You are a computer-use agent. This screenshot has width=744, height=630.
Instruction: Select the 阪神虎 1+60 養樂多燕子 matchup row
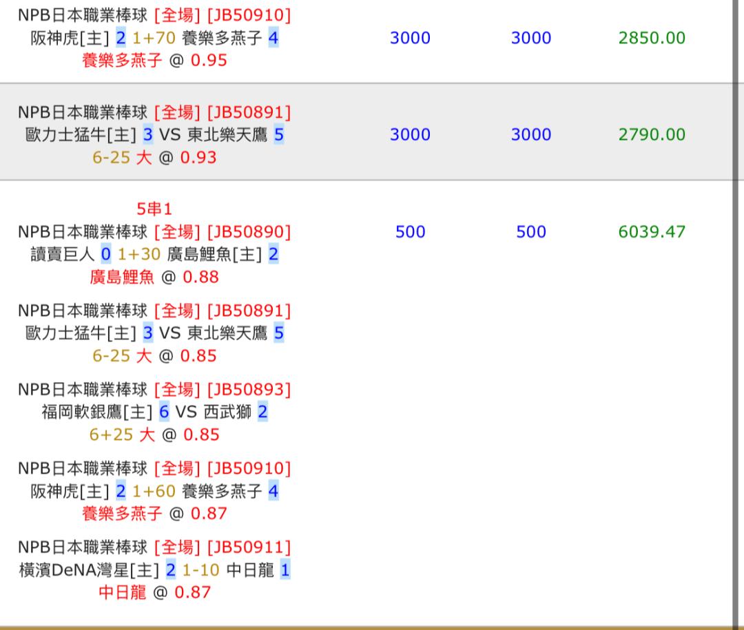tap(154, 491)
